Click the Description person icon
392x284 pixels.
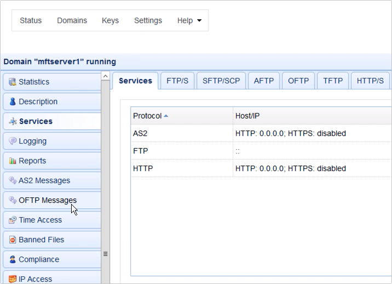pyautogui.click(x=13, y=101)
